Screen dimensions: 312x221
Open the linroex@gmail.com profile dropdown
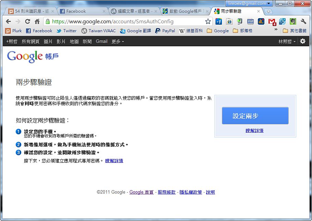[x=249, y=3]
